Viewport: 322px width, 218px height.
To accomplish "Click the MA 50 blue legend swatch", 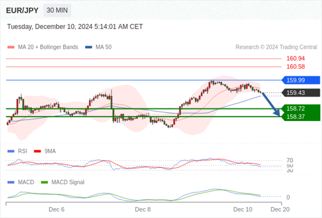I will pyautogui.click(x=89, y=47).
